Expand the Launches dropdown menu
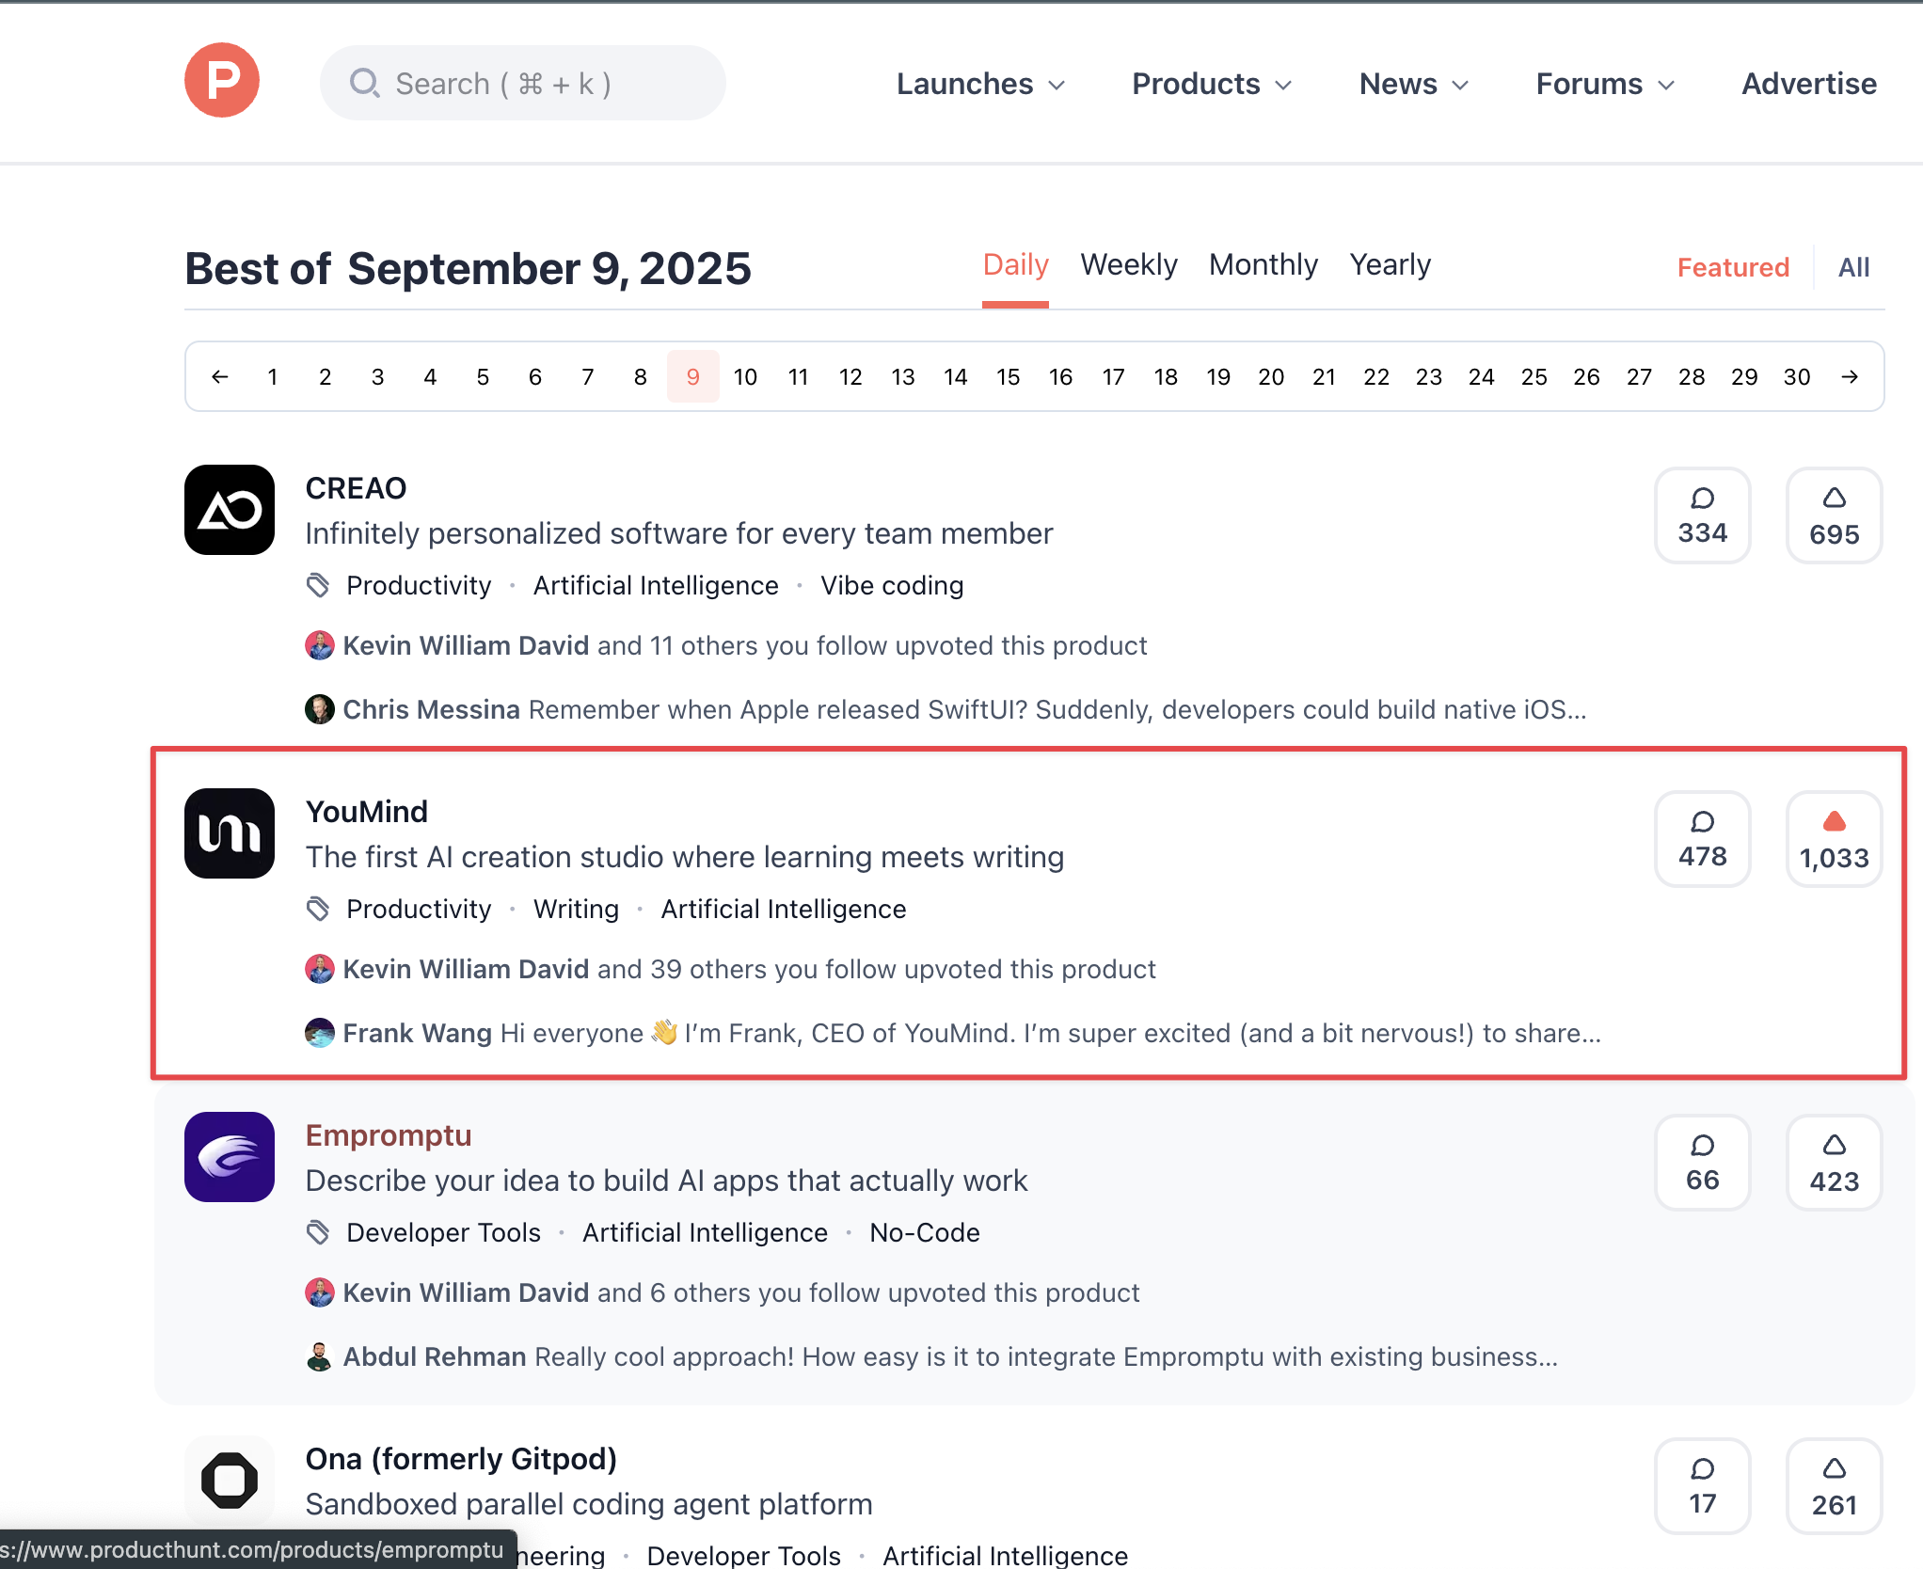The height and width of the screenshot is (1569, 1923). pos(980,84)
